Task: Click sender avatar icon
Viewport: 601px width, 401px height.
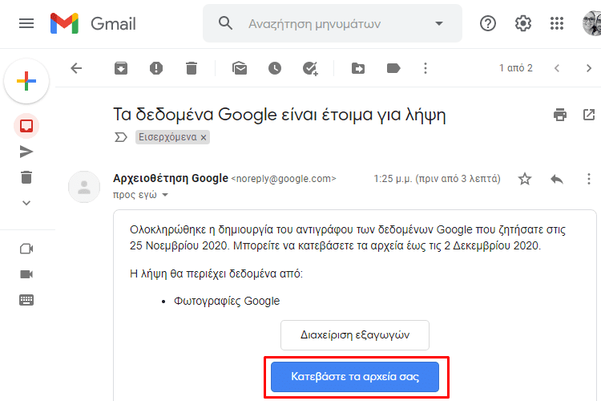Action: (84, 187)
